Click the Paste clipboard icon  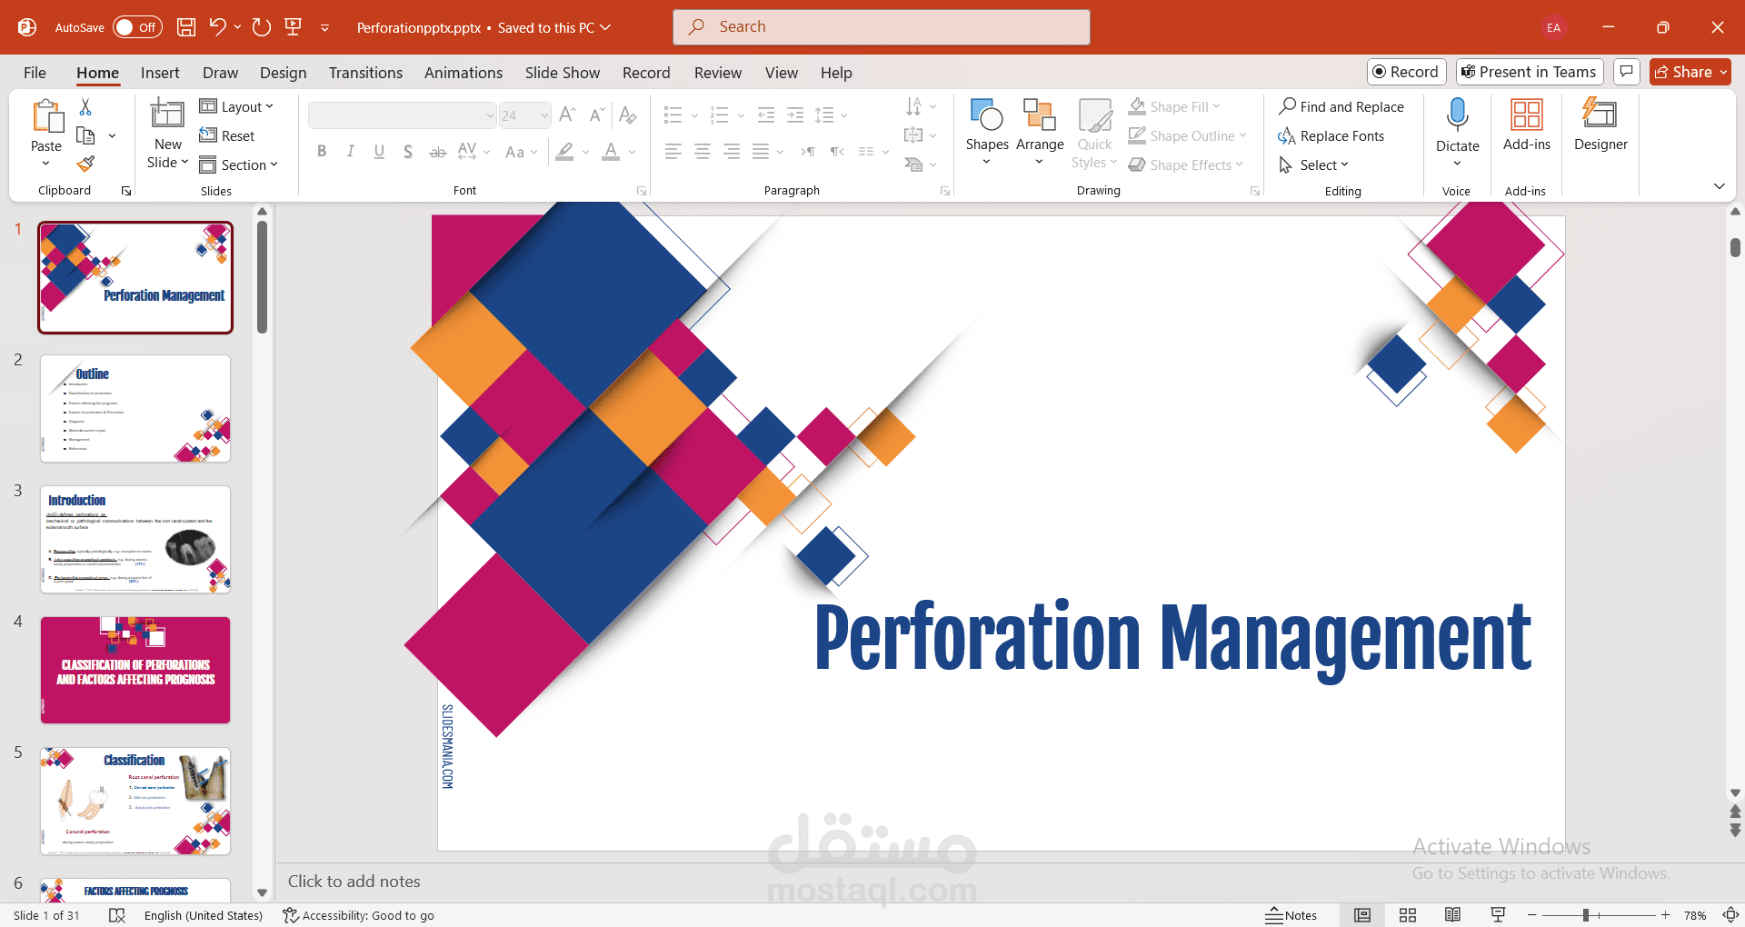46,116
